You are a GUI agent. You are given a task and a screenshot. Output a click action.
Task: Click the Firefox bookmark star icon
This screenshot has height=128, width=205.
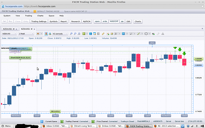tap(202, 6)
